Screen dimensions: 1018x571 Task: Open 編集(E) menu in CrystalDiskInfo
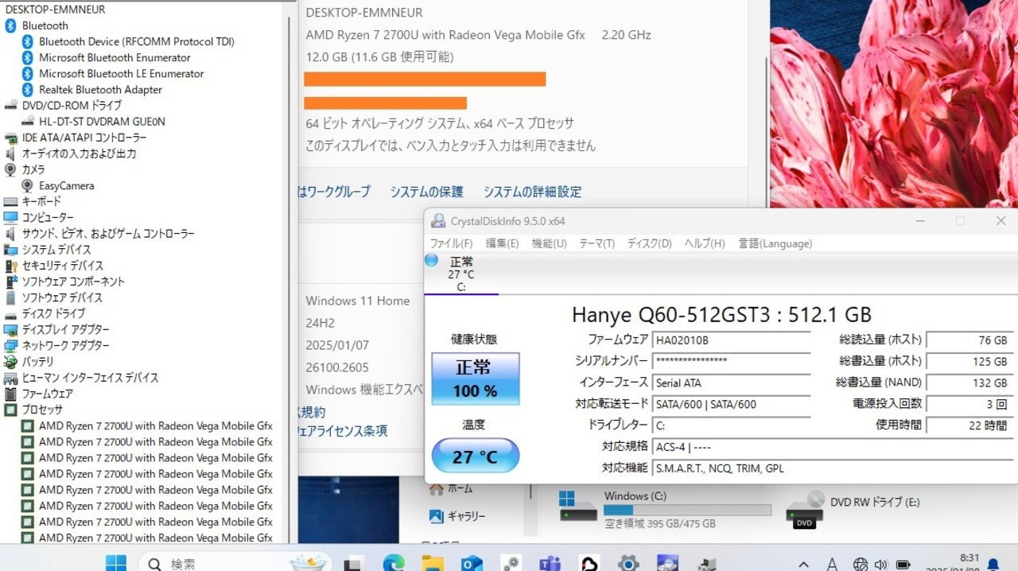[x=502, y=243]
